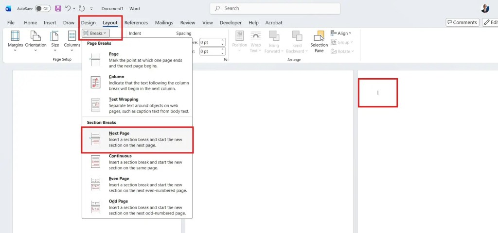Open the Rotate dropdown
Screen dimensions: 498x233
click(342, 51)
